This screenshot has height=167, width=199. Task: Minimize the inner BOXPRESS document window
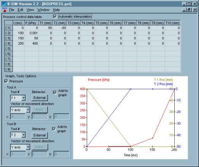pyautogui.click(x=184, y=10)
